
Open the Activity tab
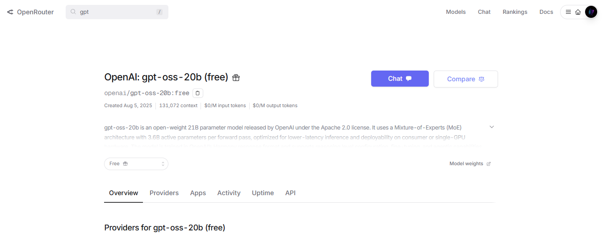[x=229, y=193]
